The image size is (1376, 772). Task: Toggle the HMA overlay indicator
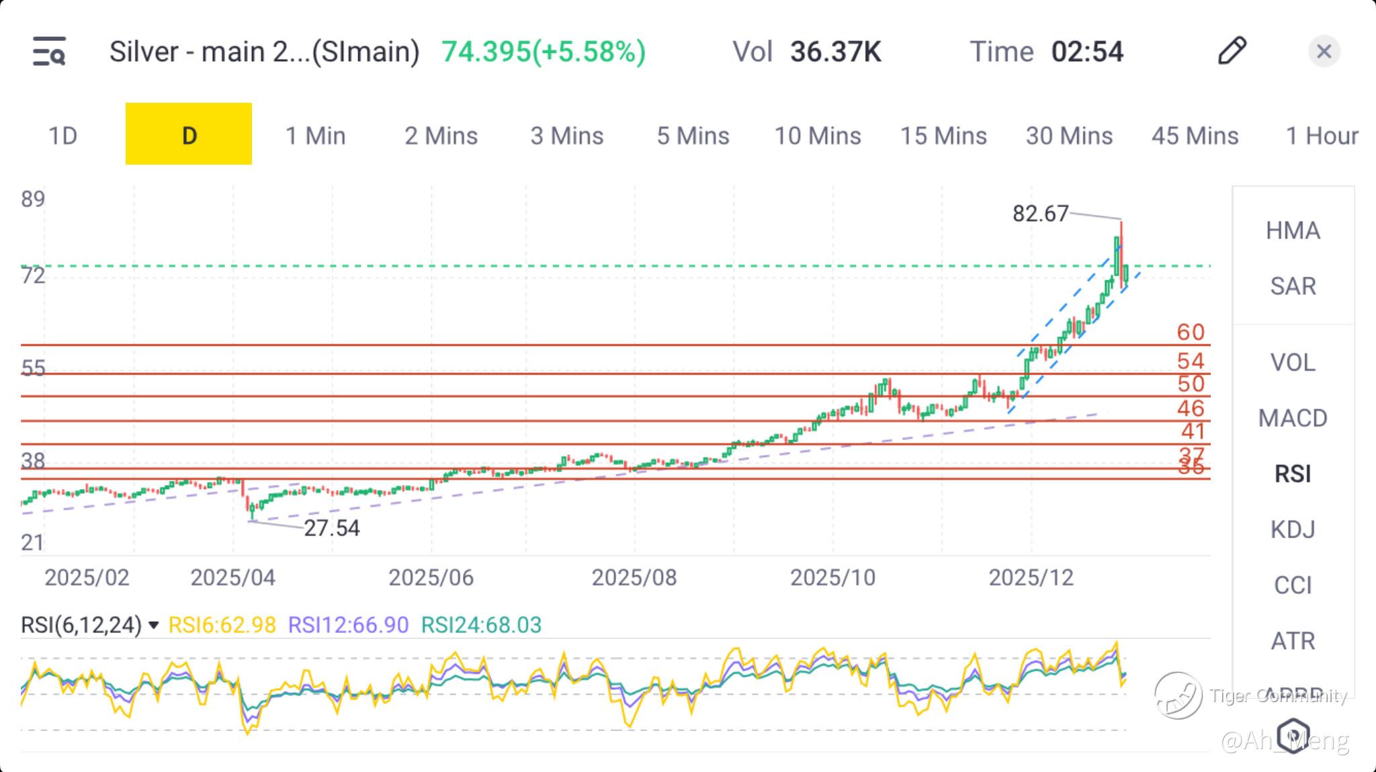click(x=1293, y=230)
